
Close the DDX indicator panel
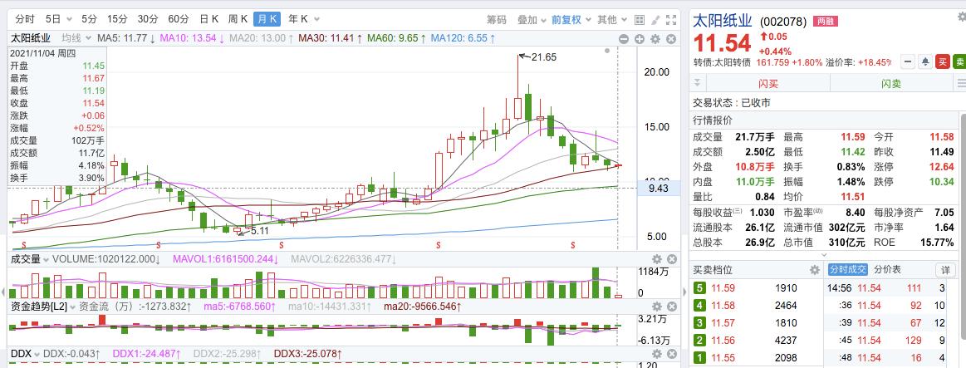(x=672, y=354)
